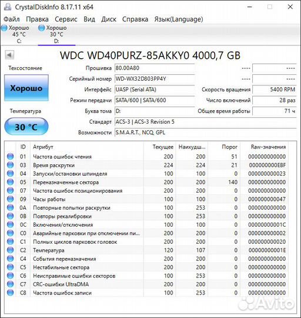Click status dot for C6 Неисправимые ошибки секторов
This screenshot has width=301, height=318.
click(x=11, y=276)
